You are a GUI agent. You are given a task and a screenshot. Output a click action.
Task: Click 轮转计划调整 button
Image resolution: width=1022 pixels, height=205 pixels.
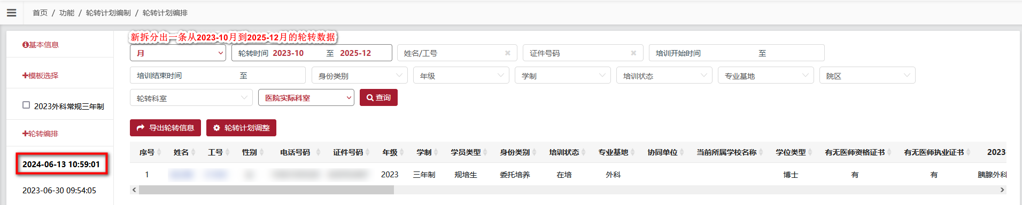pos(241,128)
